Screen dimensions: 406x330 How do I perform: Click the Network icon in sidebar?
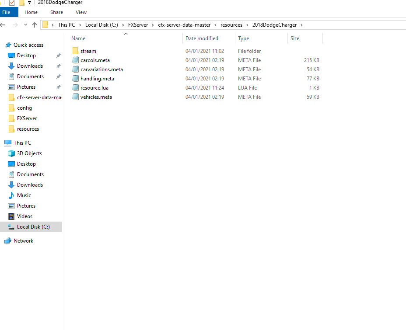coord(8,241)
